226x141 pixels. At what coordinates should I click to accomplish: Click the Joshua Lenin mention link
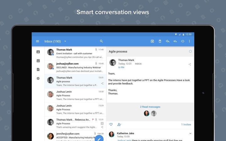point(124,140)
